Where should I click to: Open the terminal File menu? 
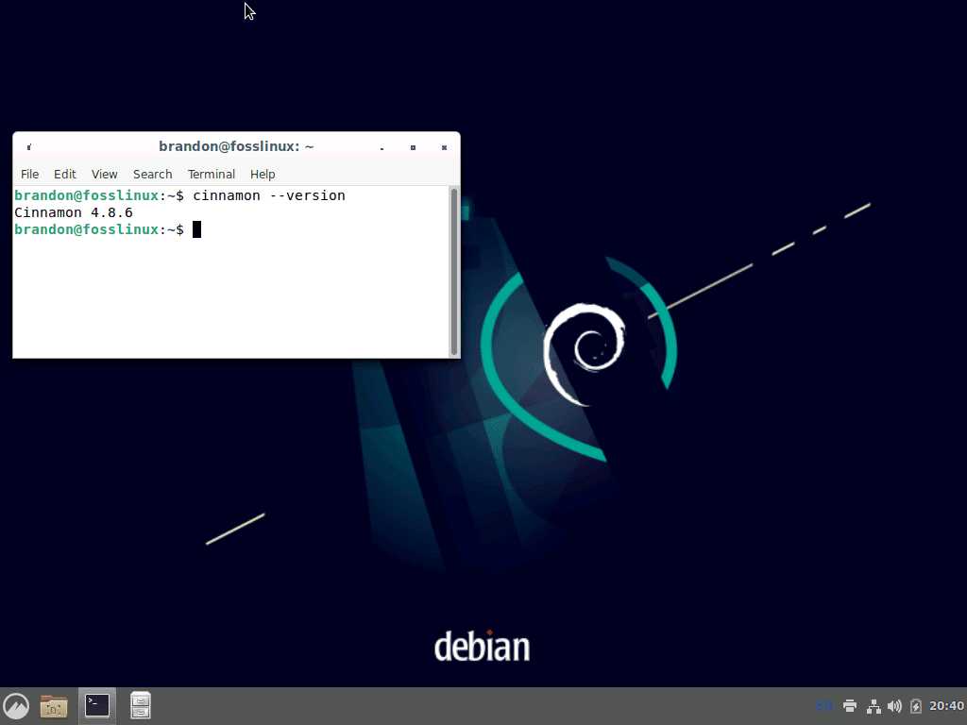click(x=29, y=175)
